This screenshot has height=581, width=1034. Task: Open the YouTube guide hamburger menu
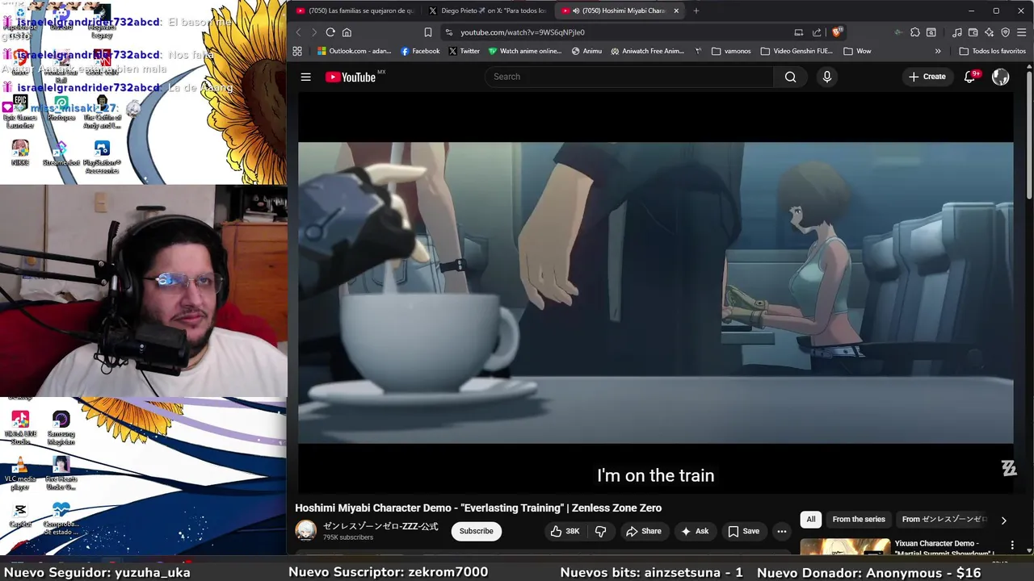tap(305, 77)
